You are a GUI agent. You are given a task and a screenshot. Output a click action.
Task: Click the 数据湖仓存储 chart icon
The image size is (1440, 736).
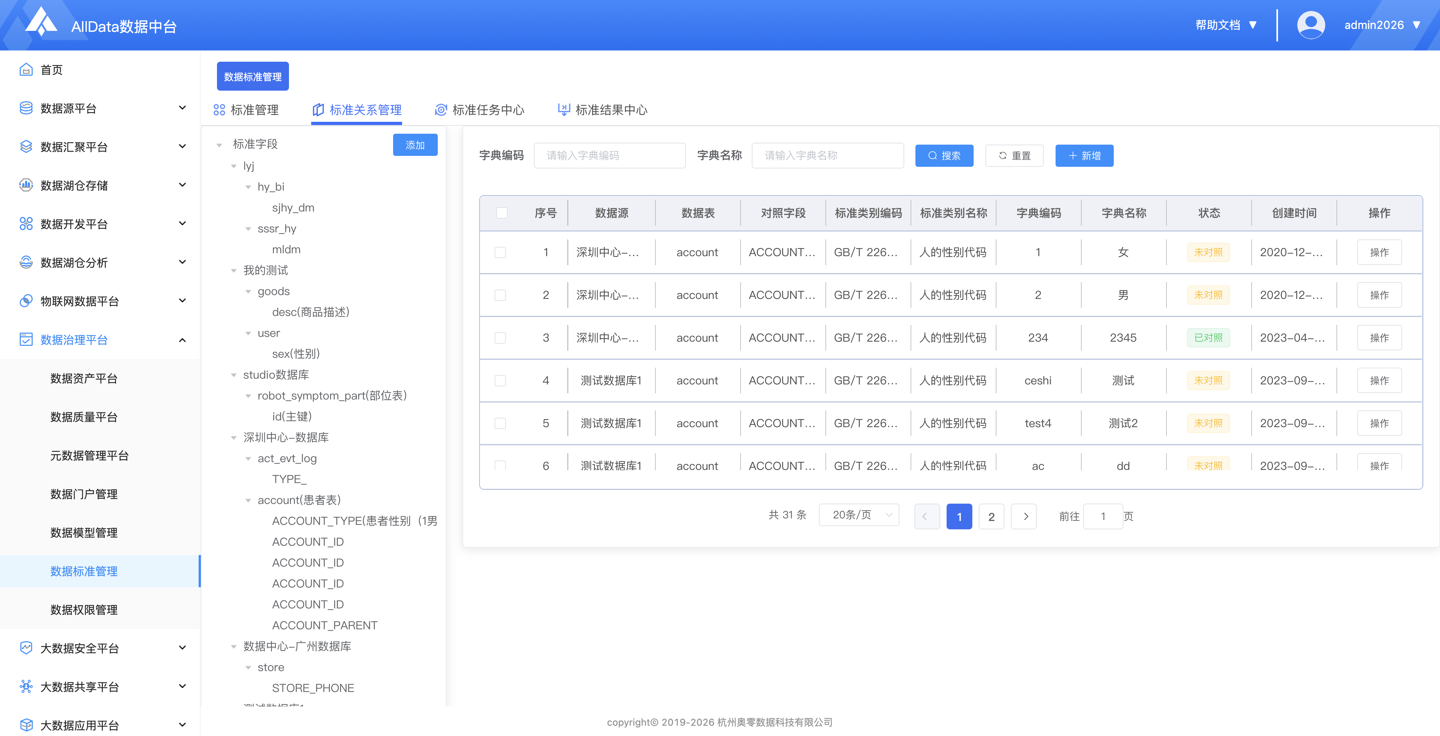(26, 185)
